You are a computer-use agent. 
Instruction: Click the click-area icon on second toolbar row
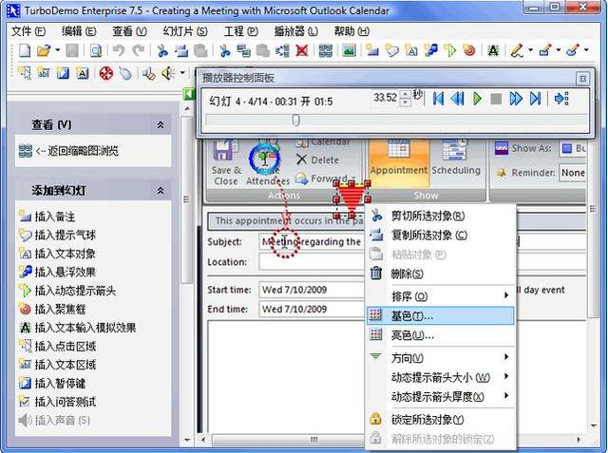click(x=25, y=73)
